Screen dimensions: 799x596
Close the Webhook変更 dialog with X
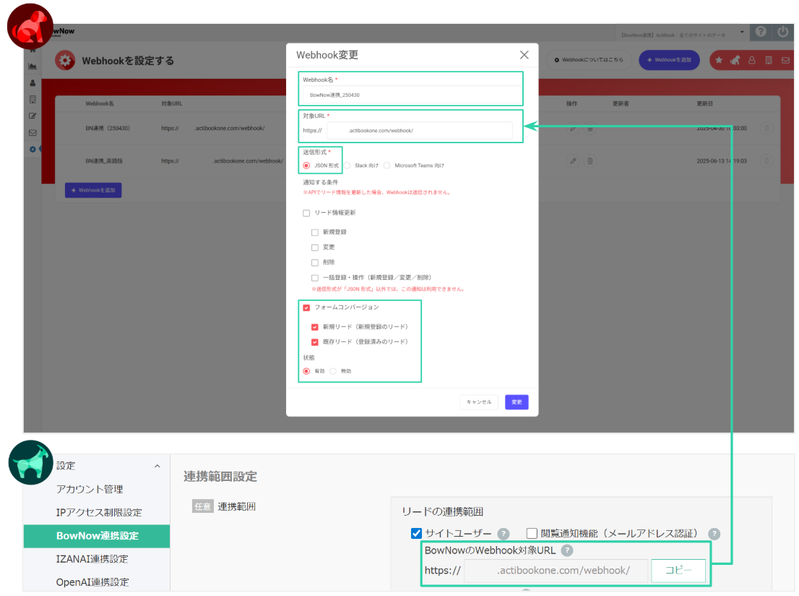(524, 55)
